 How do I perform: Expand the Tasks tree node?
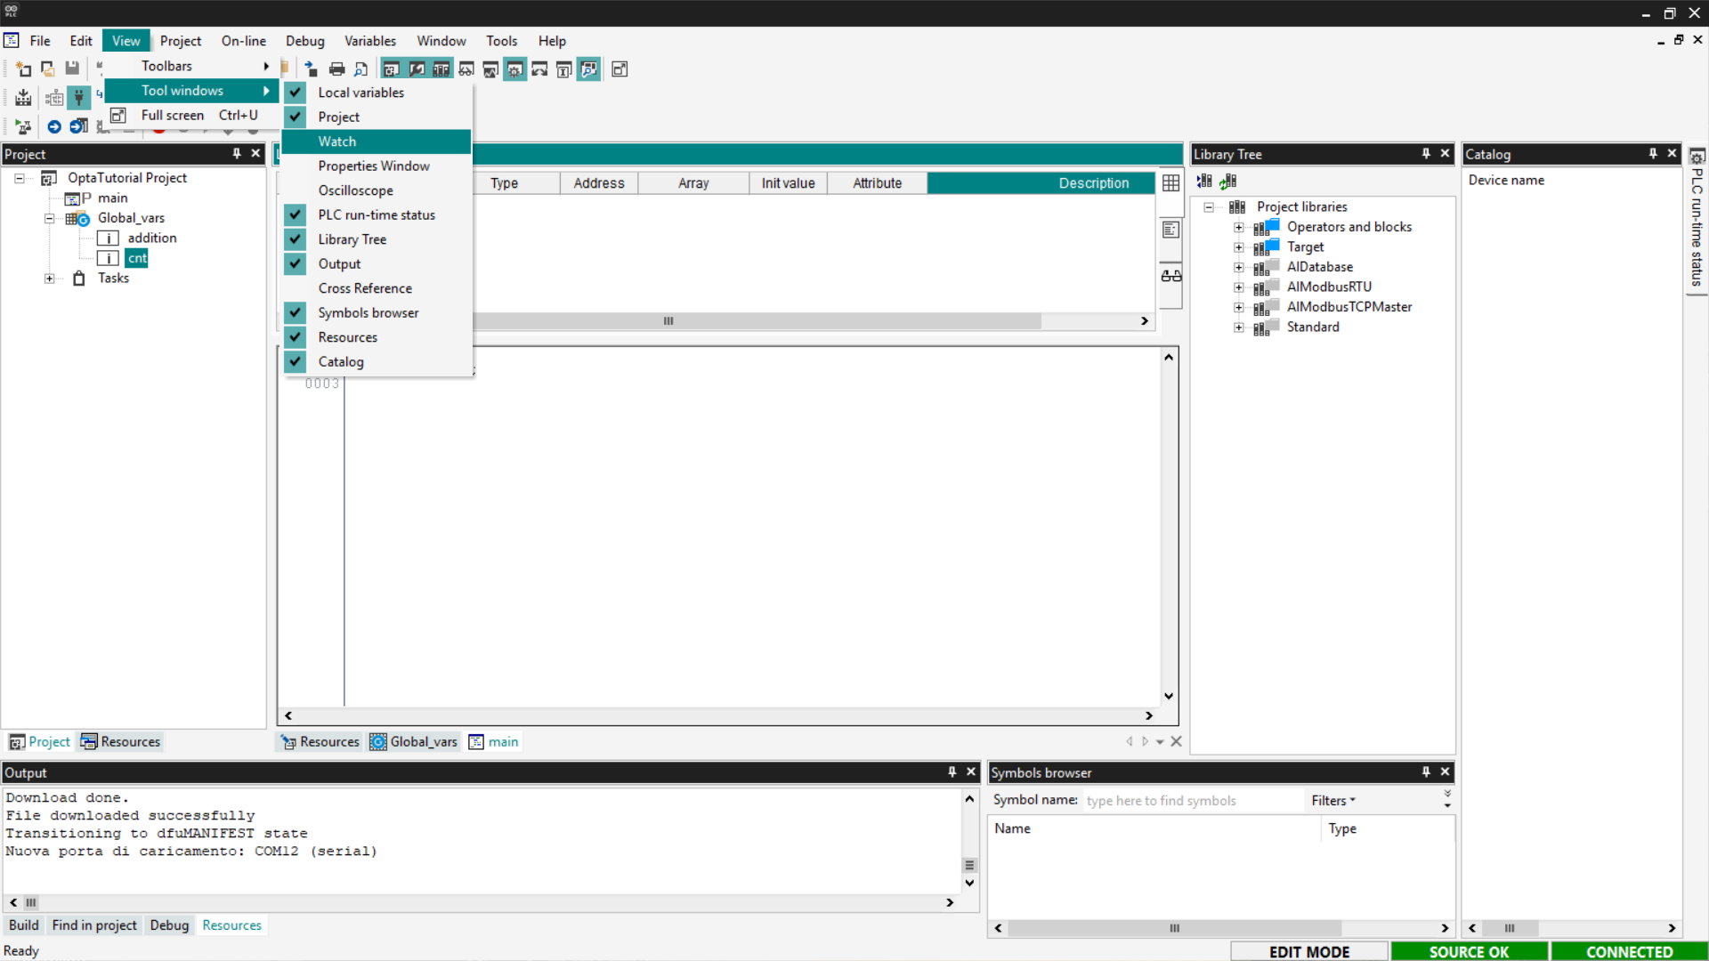pos(50,279)
